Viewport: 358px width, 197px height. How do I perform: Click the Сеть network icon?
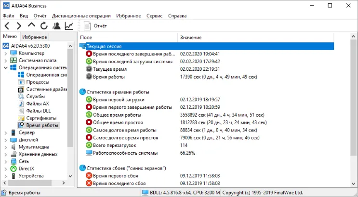[13, 161]
